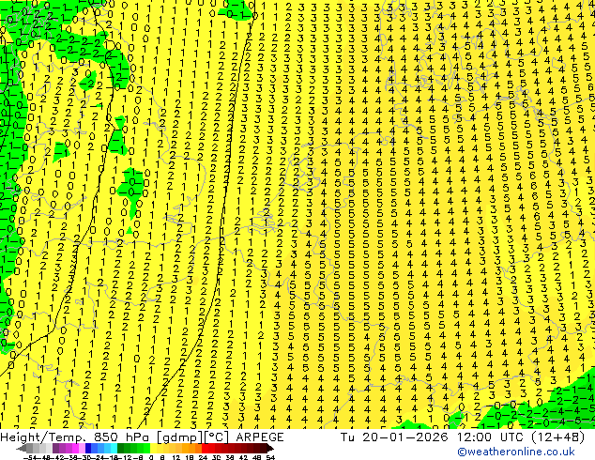Click the date 'Tu 20-01-2026'
Image resolution: width=595 pixels, height=460 pixels.
pyautogui.click(x=394, y=437)
